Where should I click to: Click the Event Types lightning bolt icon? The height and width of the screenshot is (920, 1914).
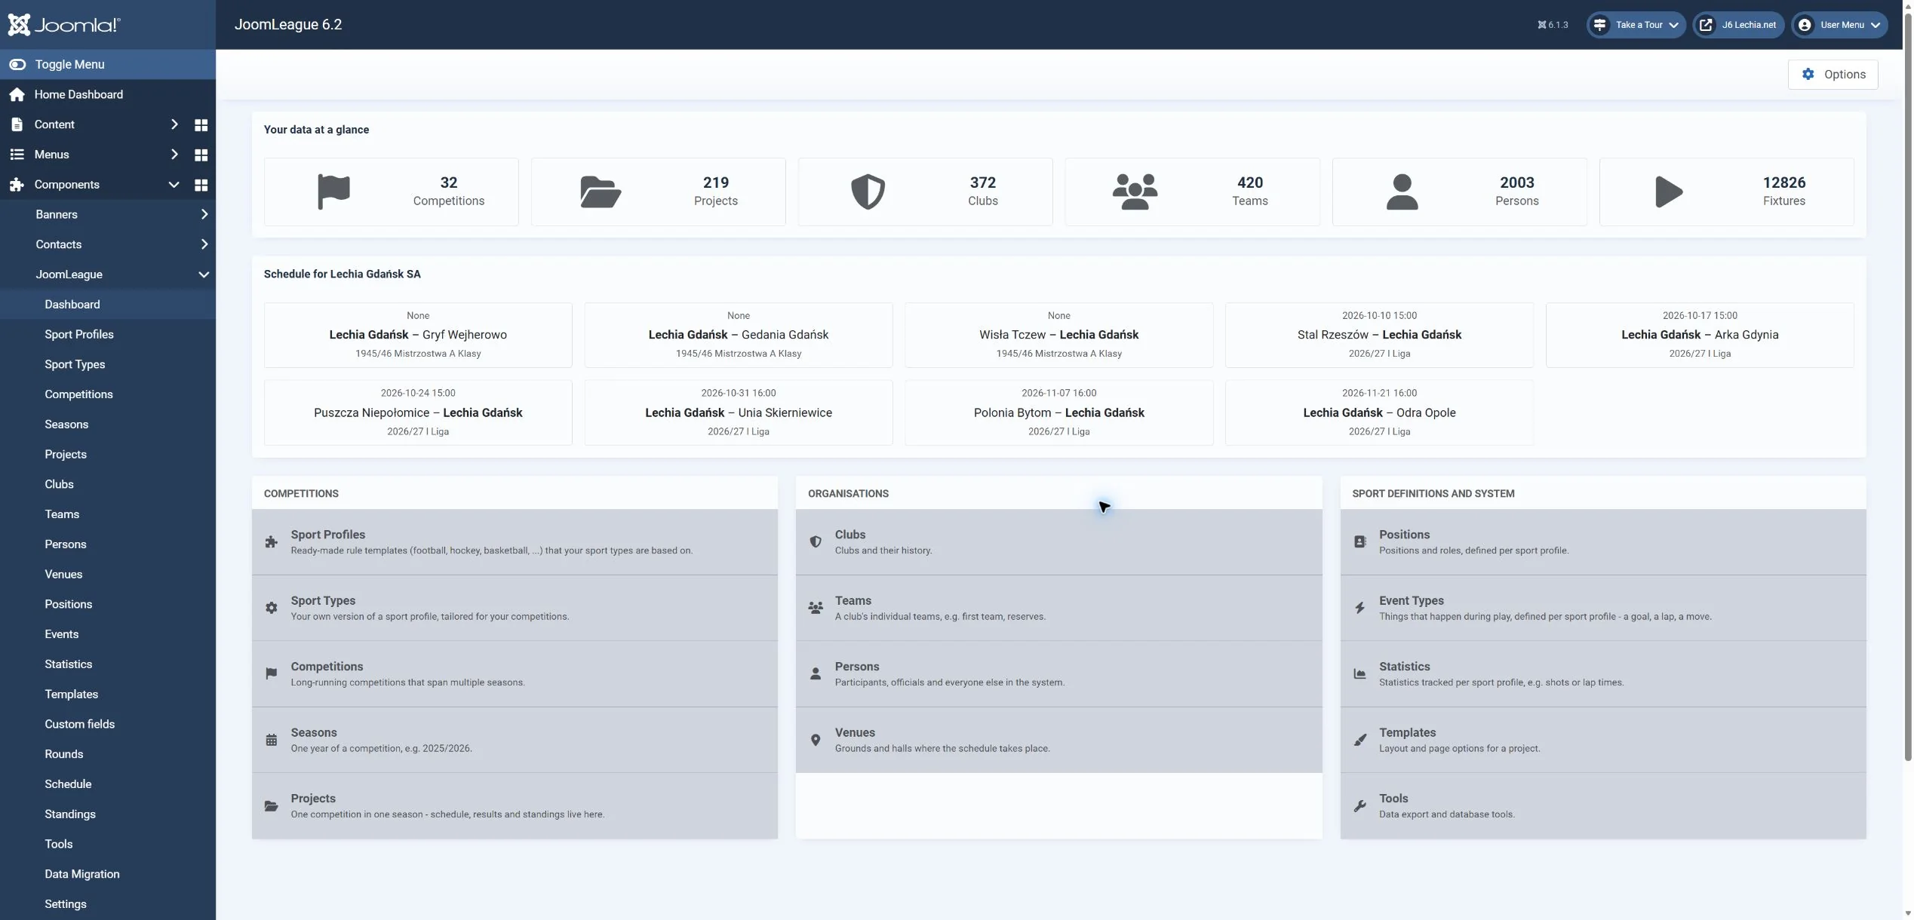point(1359,608)
